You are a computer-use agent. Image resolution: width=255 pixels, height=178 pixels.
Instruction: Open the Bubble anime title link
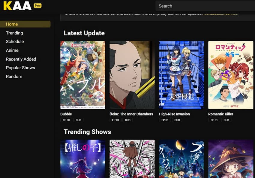(66, 114)
